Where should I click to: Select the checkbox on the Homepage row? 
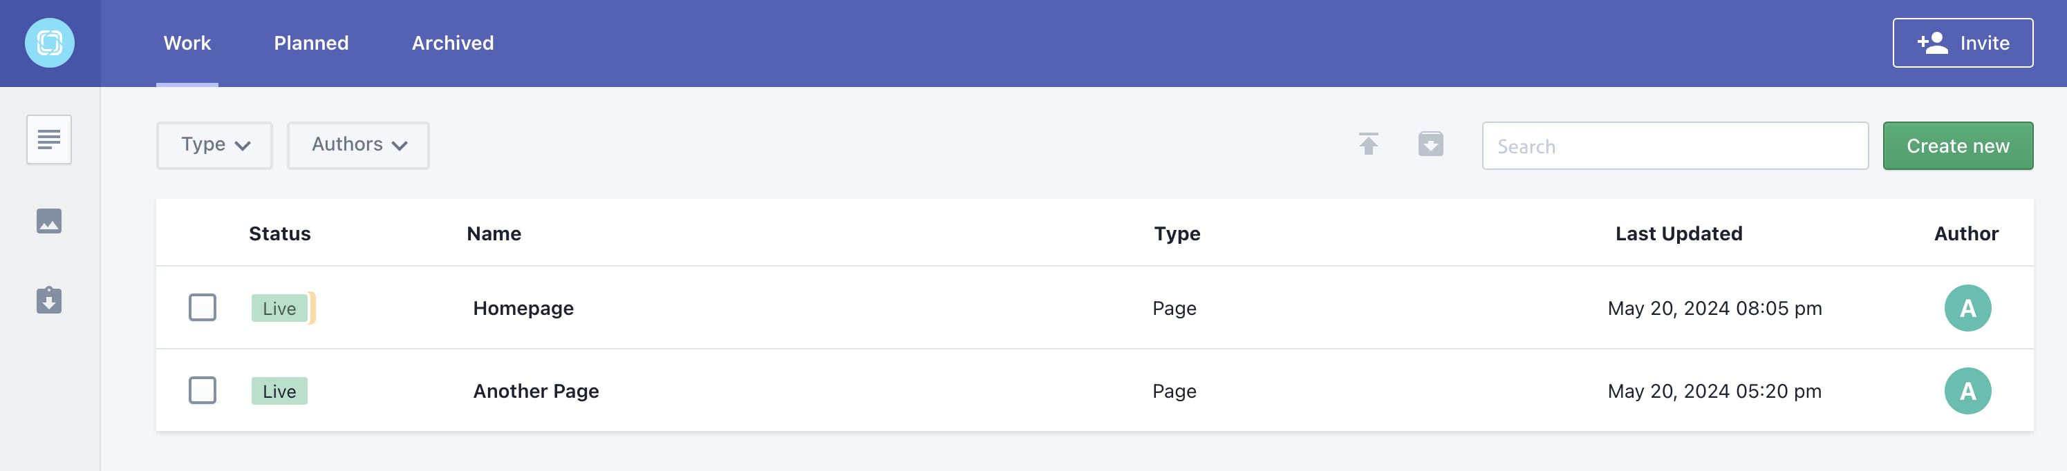202,307
